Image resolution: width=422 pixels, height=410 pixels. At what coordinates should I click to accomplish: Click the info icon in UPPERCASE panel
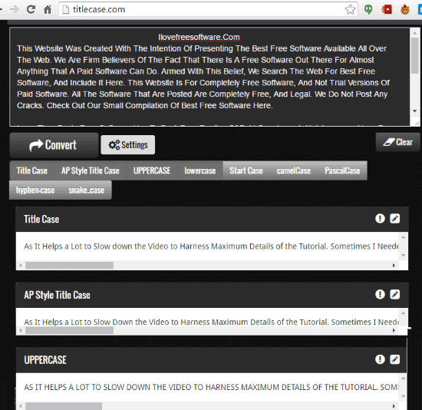coord(380,359)
